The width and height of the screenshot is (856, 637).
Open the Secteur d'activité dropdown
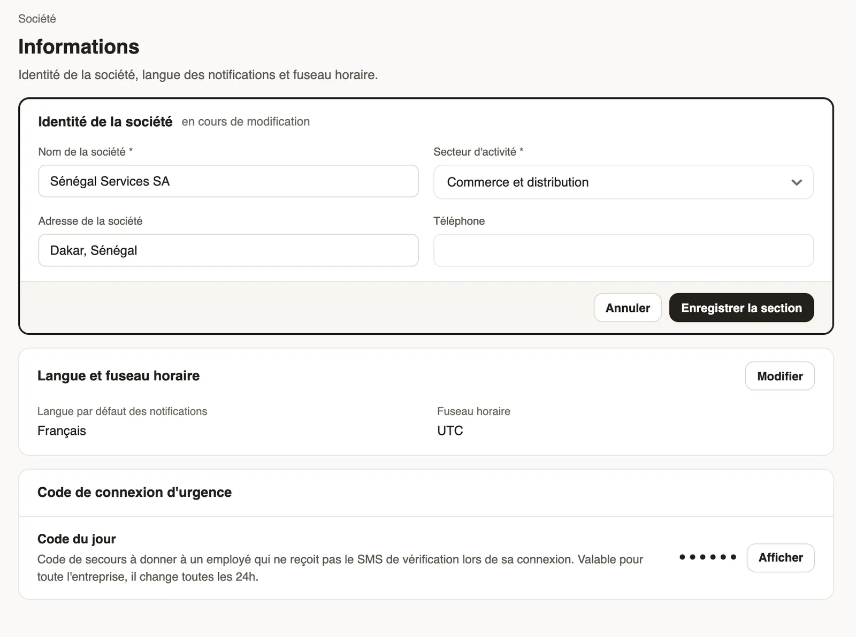[623, 182]
